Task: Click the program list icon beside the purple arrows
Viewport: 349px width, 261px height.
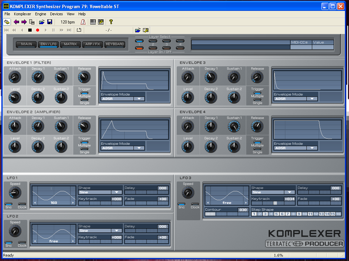Action: (32, 22)
